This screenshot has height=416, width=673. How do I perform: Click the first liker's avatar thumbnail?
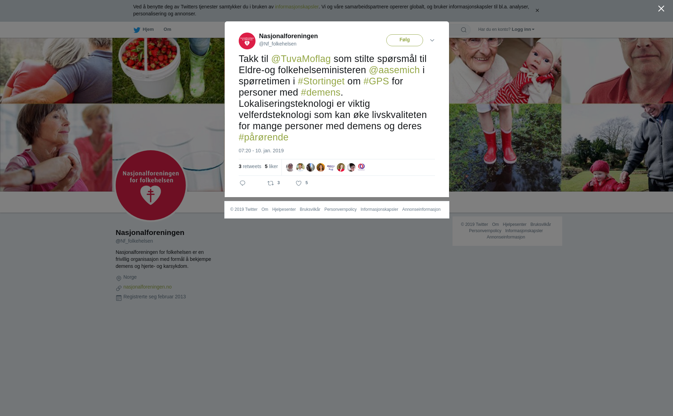coord(290,167)
